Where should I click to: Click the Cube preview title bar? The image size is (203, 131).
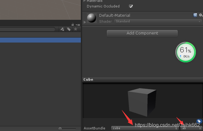click(x=143, y=79)
